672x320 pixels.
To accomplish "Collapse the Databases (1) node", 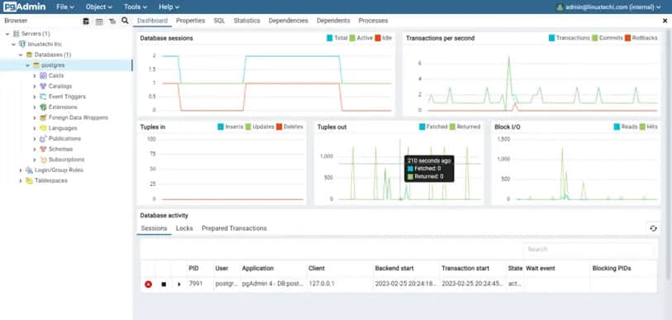I will click(20, 55).
